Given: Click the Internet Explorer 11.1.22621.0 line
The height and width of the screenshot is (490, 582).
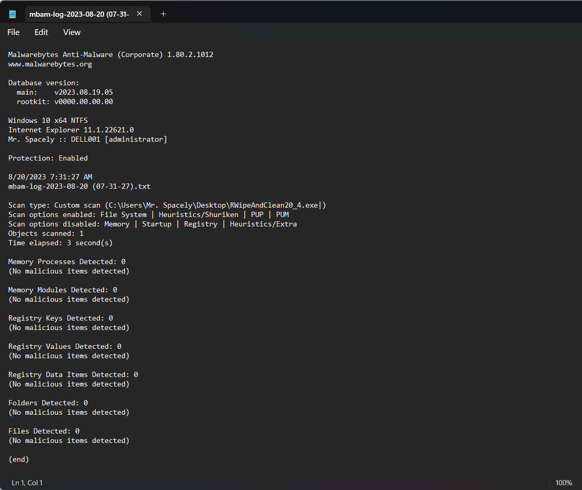Looking at the screenshot, I should 71,130.
